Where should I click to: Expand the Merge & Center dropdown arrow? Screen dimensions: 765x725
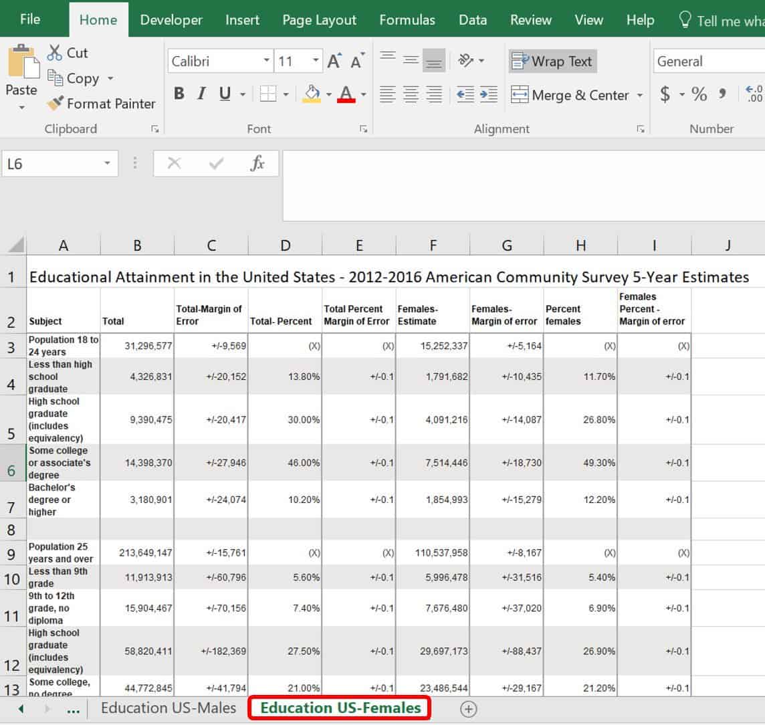(639, 95)
